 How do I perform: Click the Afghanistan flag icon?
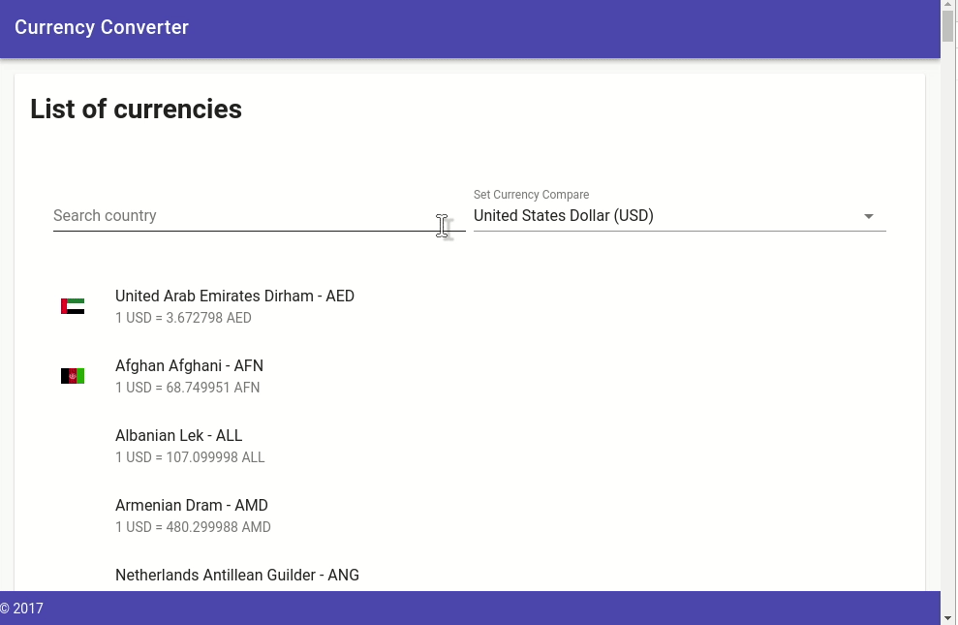73,376
